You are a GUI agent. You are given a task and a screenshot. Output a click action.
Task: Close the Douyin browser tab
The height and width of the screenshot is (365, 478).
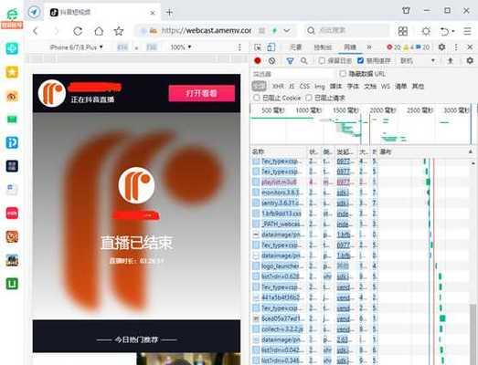coord(153,13)
